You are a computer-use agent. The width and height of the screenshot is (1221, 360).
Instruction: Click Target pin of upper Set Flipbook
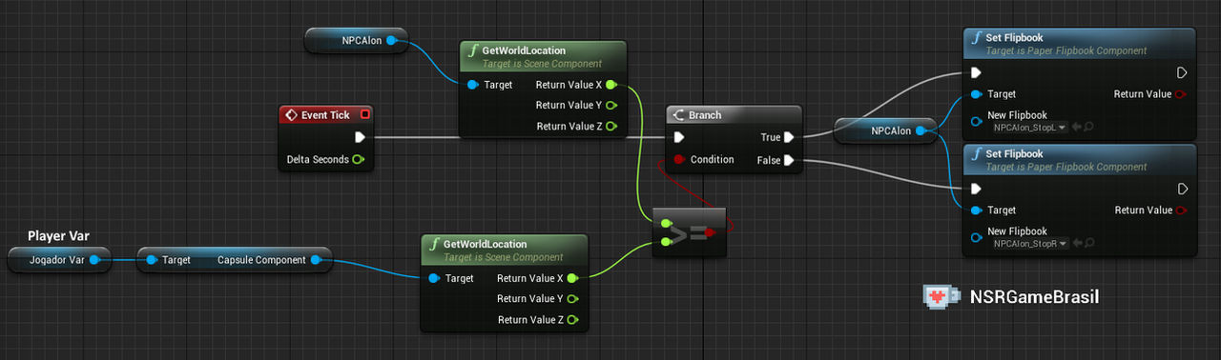[x=976, y=94]
